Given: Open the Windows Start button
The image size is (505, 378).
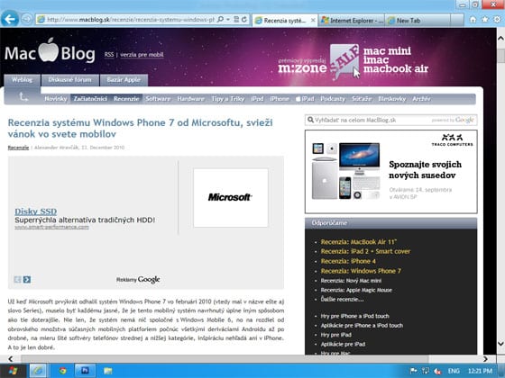Looking at the screenshot, I should pos(13,371).
